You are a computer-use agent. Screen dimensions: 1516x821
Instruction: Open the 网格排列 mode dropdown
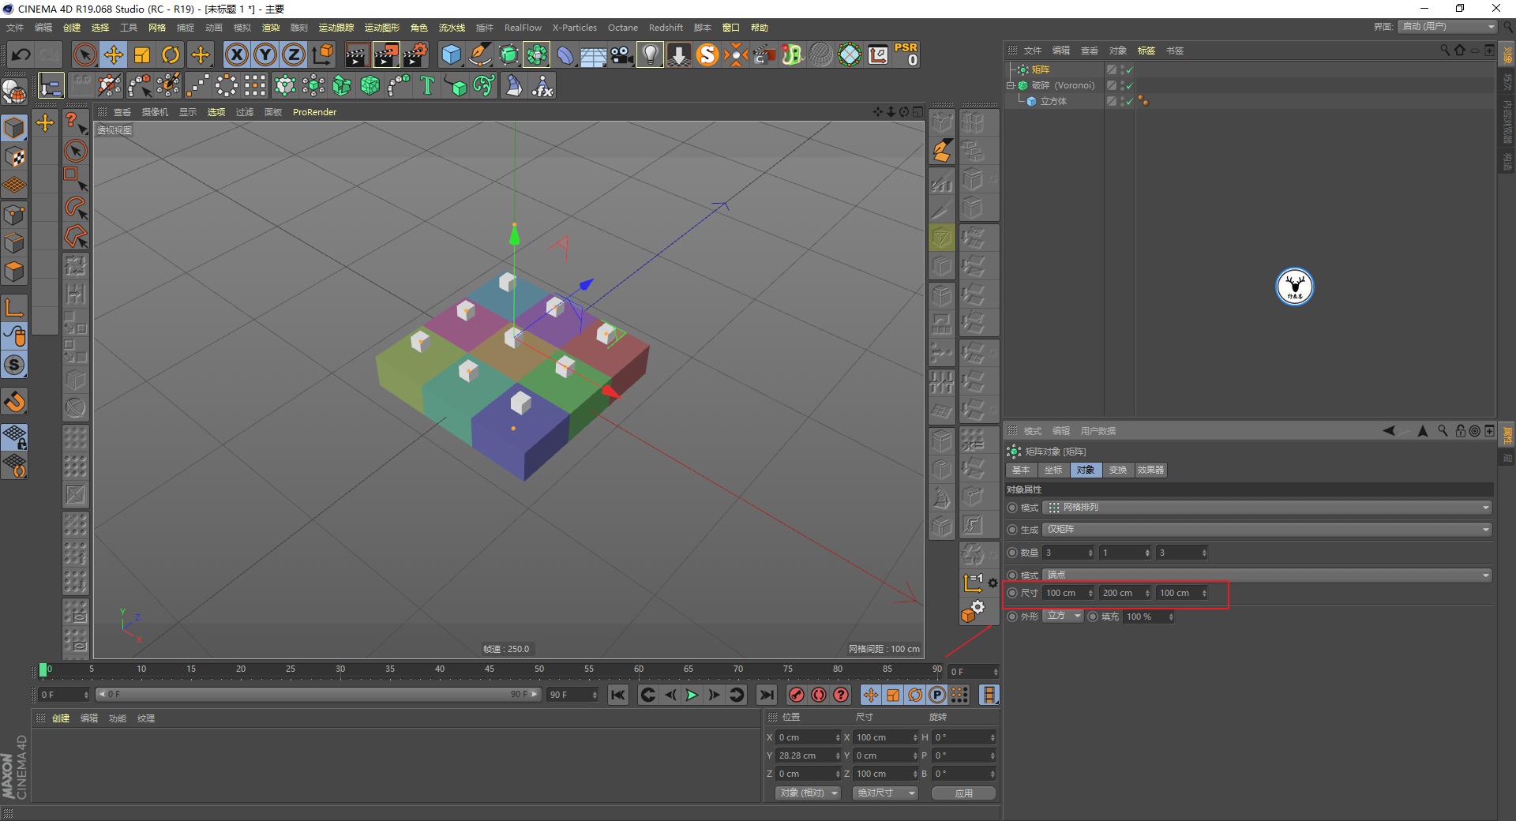1263,507
